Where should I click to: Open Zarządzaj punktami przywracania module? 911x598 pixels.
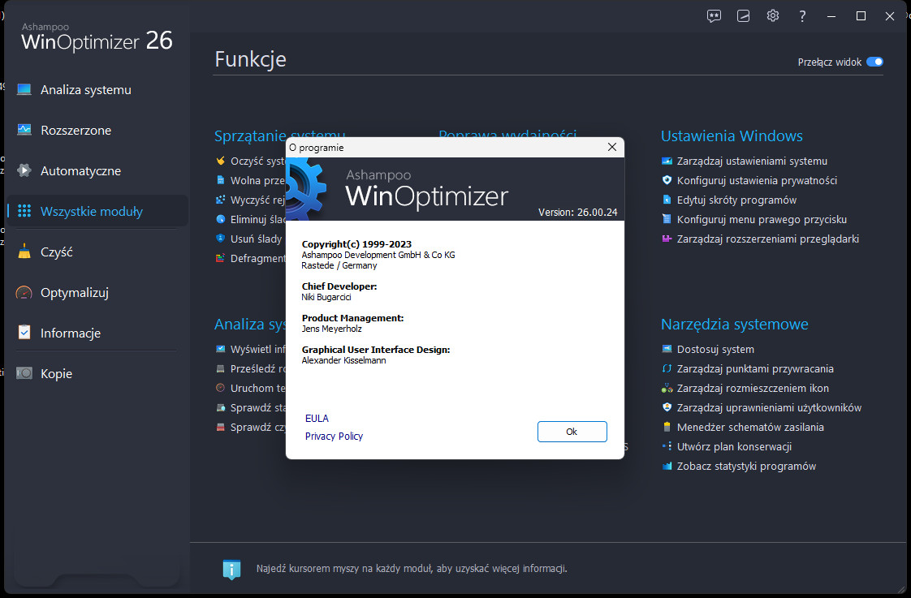(x=755, y=368)
